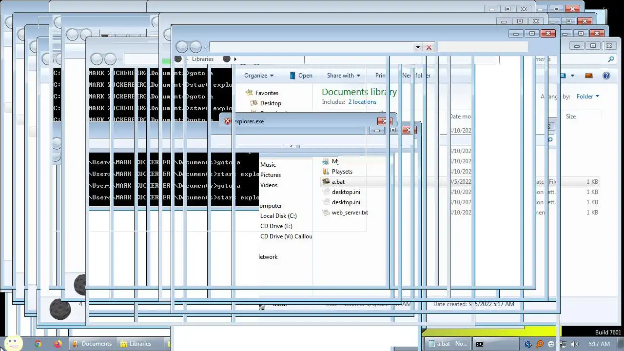Viewport: 624px width, 351px height.
Task: Select Computer in the navigation pane
Action: coord(270,206)
